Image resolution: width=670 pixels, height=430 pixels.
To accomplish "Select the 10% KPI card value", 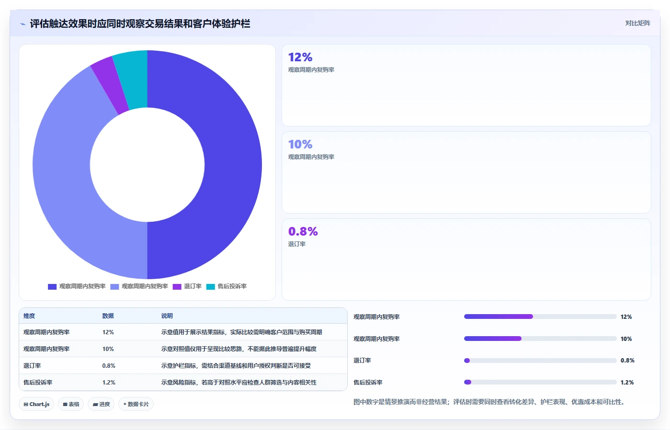I will pos(300,144).
